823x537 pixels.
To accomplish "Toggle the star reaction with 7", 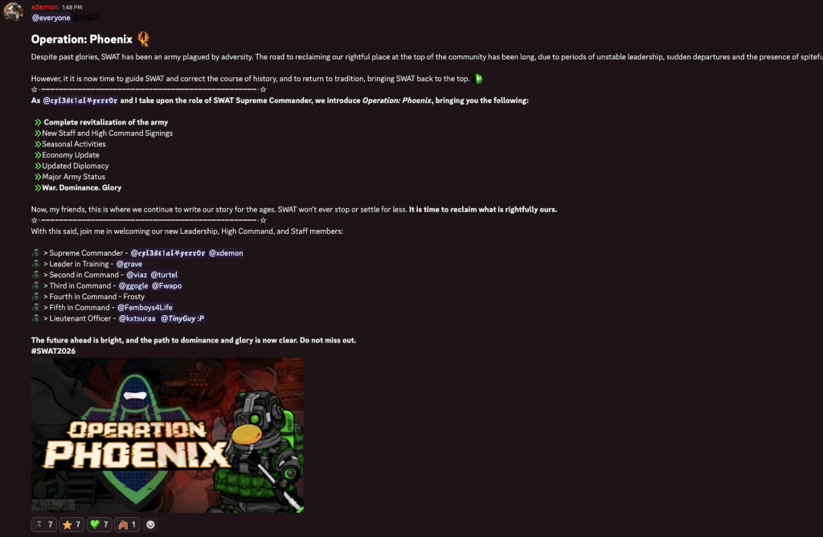I will [72, 524].
